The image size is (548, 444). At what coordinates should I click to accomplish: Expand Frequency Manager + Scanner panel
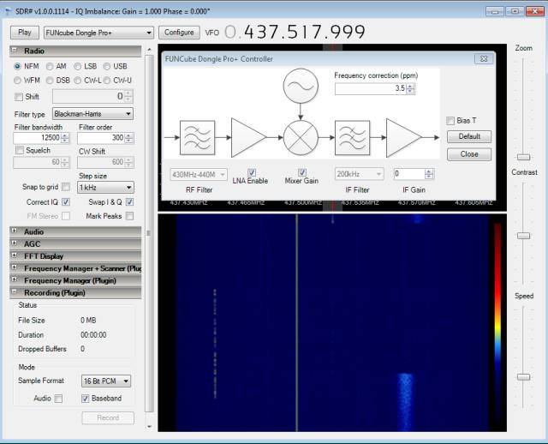[x=14, y=267]
